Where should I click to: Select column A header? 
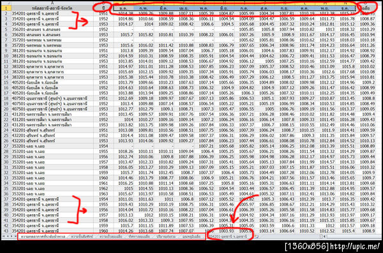pyautogui.click(x=52, y=3)
